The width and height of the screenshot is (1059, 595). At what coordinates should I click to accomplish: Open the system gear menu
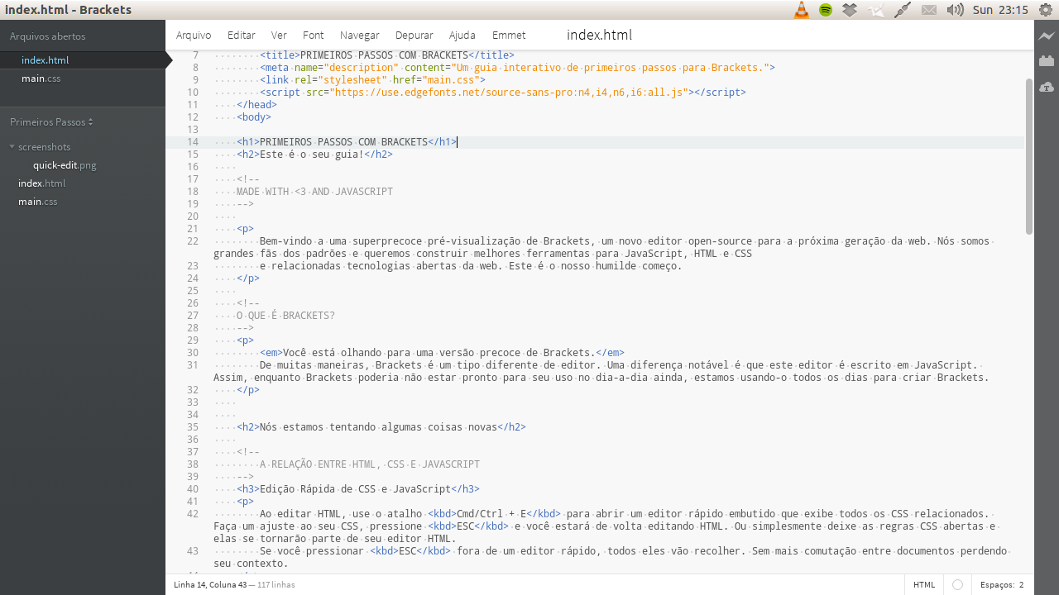click(x=1045, y=10)
